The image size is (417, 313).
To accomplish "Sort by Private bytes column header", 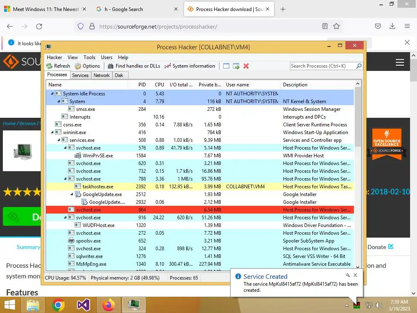I will click(x=210, y=85).
